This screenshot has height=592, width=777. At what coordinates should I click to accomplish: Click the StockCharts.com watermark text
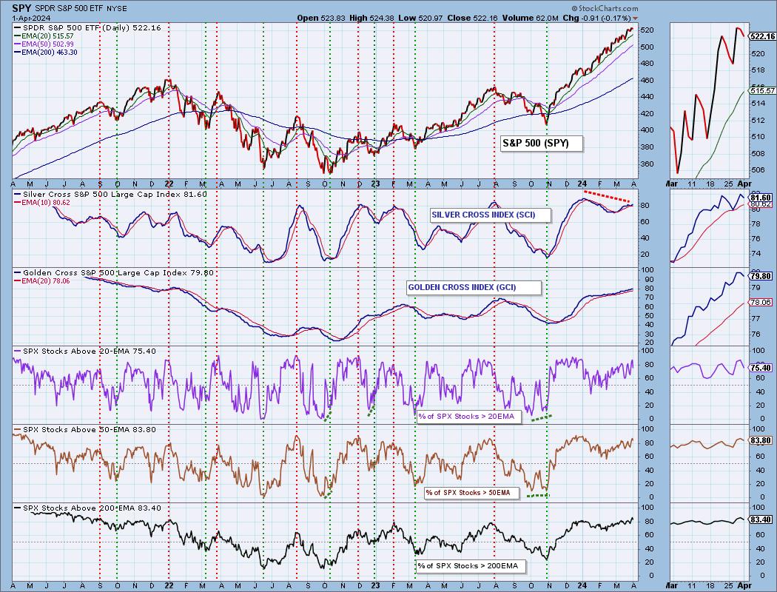point(605,8)
